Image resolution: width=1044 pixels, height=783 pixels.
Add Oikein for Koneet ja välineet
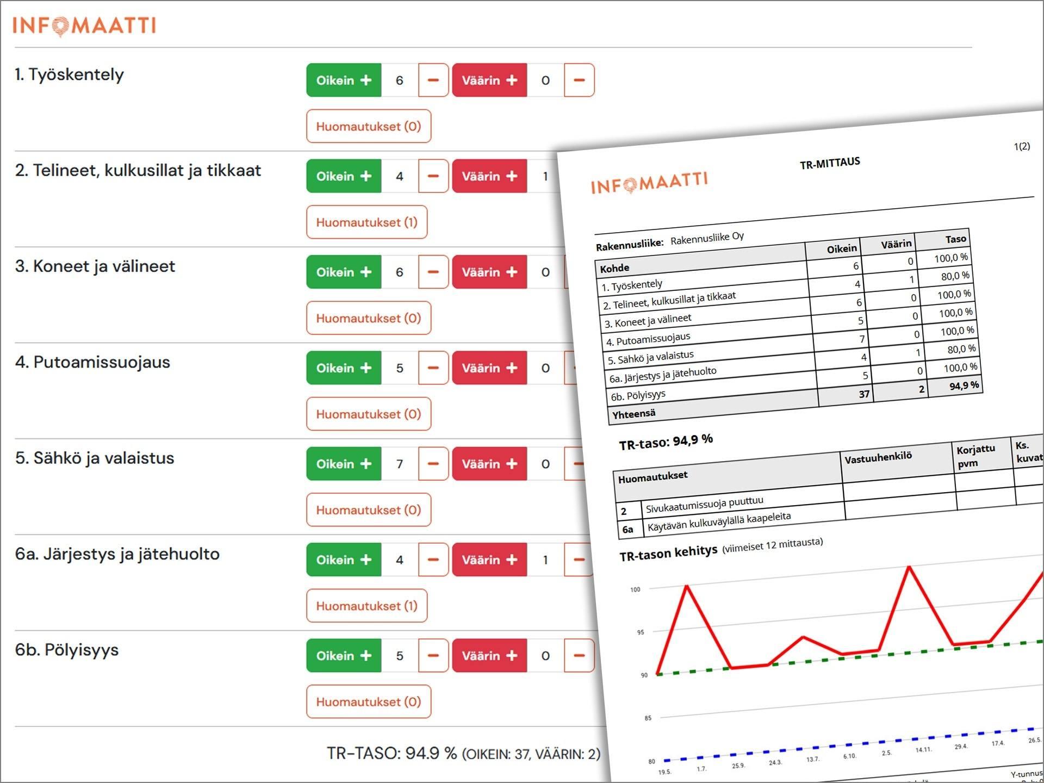point(344,272)
